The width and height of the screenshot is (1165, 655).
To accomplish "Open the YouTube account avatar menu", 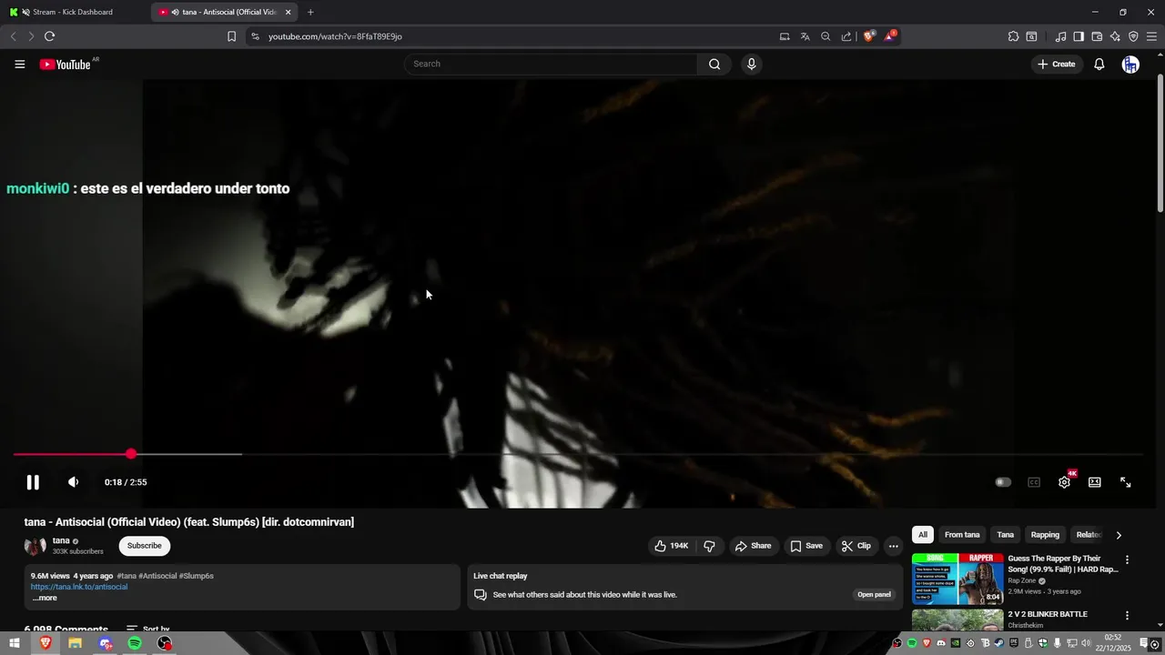I will tap(1130, 64).
